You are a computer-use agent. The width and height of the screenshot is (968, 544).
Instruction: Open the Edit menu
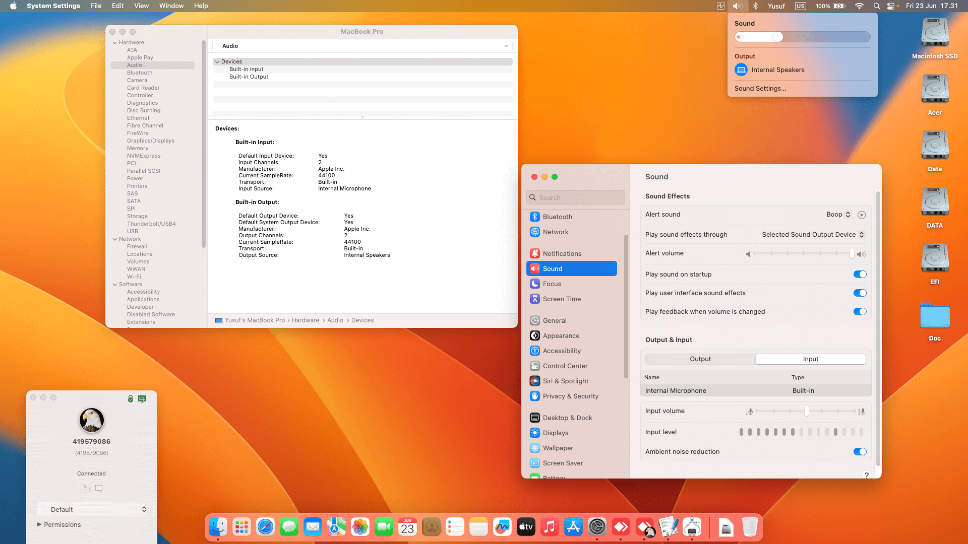[x=117, y=6]
